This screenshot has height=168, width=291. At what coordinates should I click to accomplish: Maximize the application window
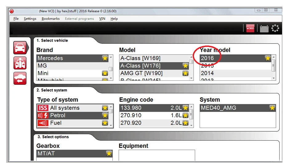266,10
